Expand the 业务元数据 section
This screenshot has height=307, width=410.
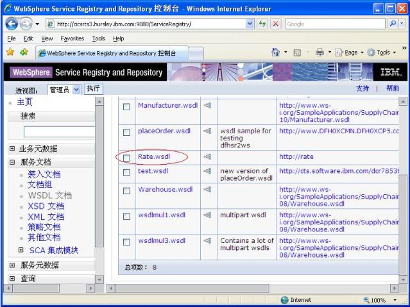point(12,149)
